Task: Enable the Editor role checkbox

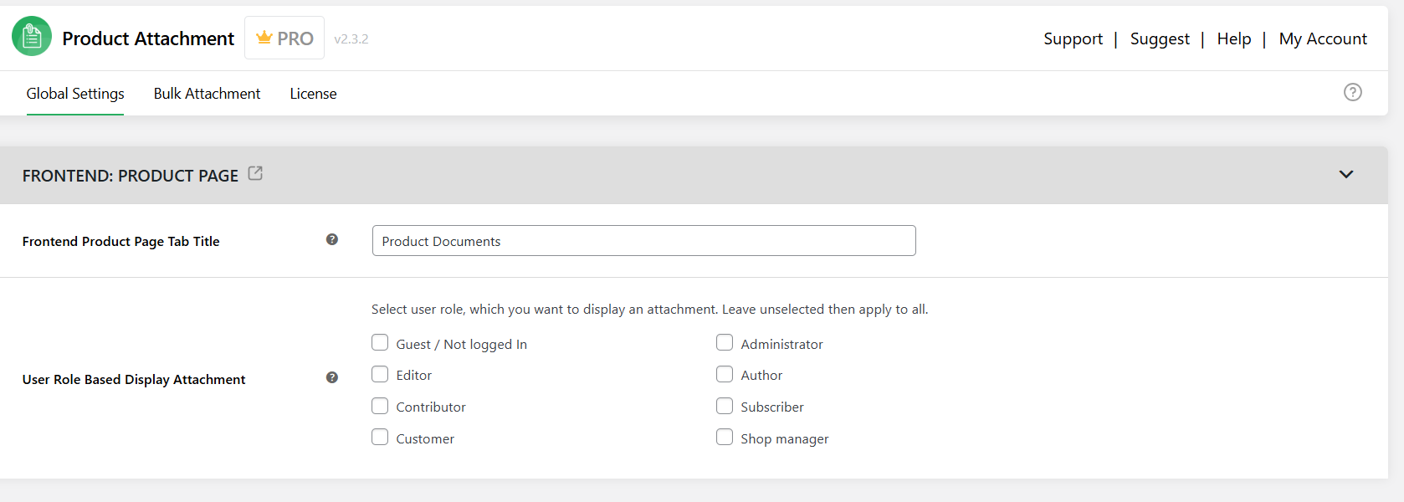Action: click(x=380, y=374)
